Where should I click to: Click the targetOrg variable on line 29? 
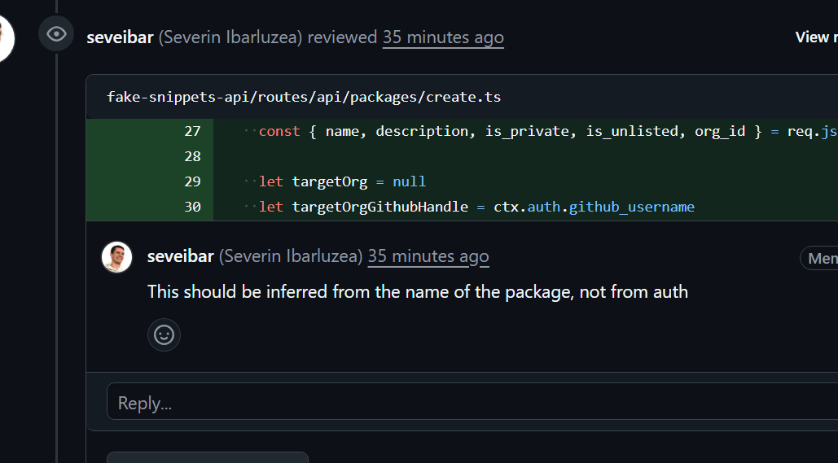point(330,181)
